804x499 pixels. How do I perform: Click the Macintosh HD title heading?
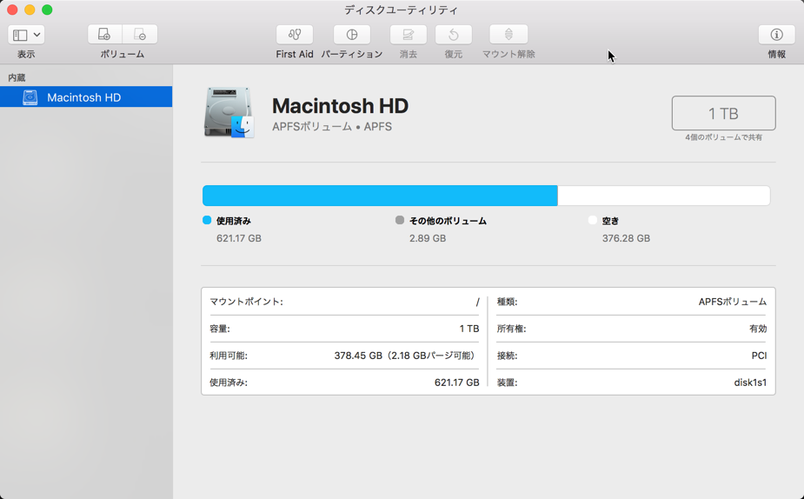coord(340,106)
